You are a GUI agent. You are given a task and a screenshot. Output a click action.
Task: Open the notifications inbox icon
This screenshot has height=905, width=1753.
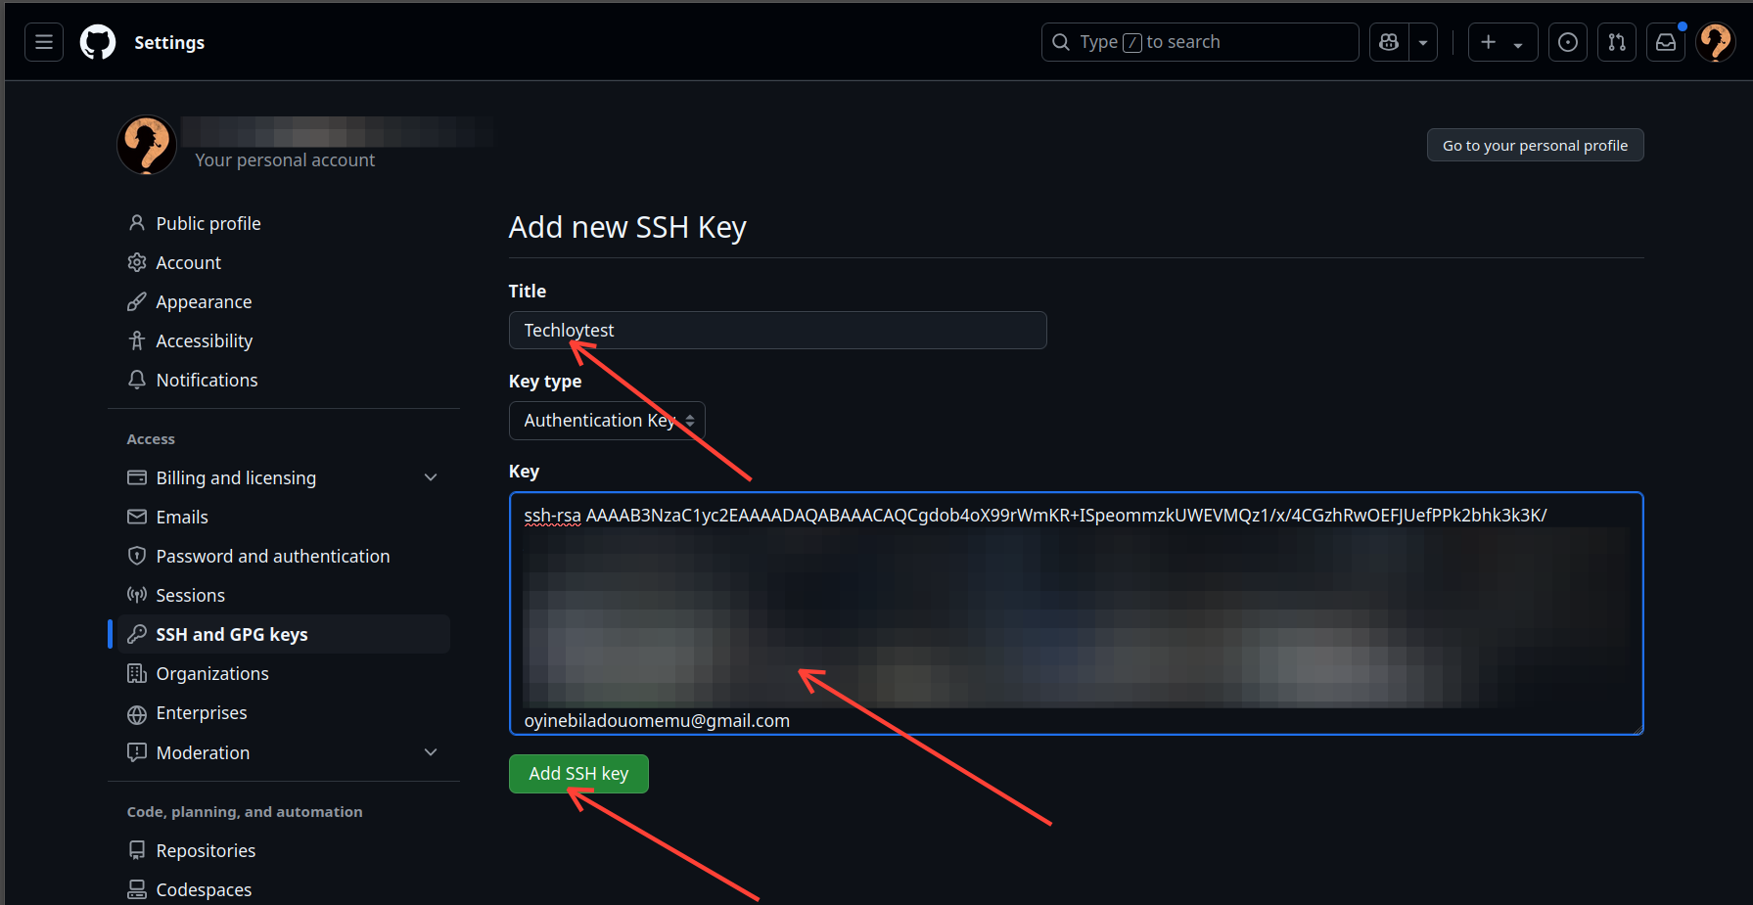click(1666, 42)
